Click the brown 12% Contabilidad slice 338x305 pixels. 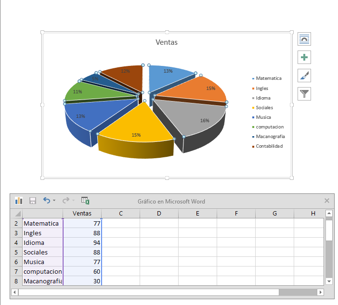130,76
